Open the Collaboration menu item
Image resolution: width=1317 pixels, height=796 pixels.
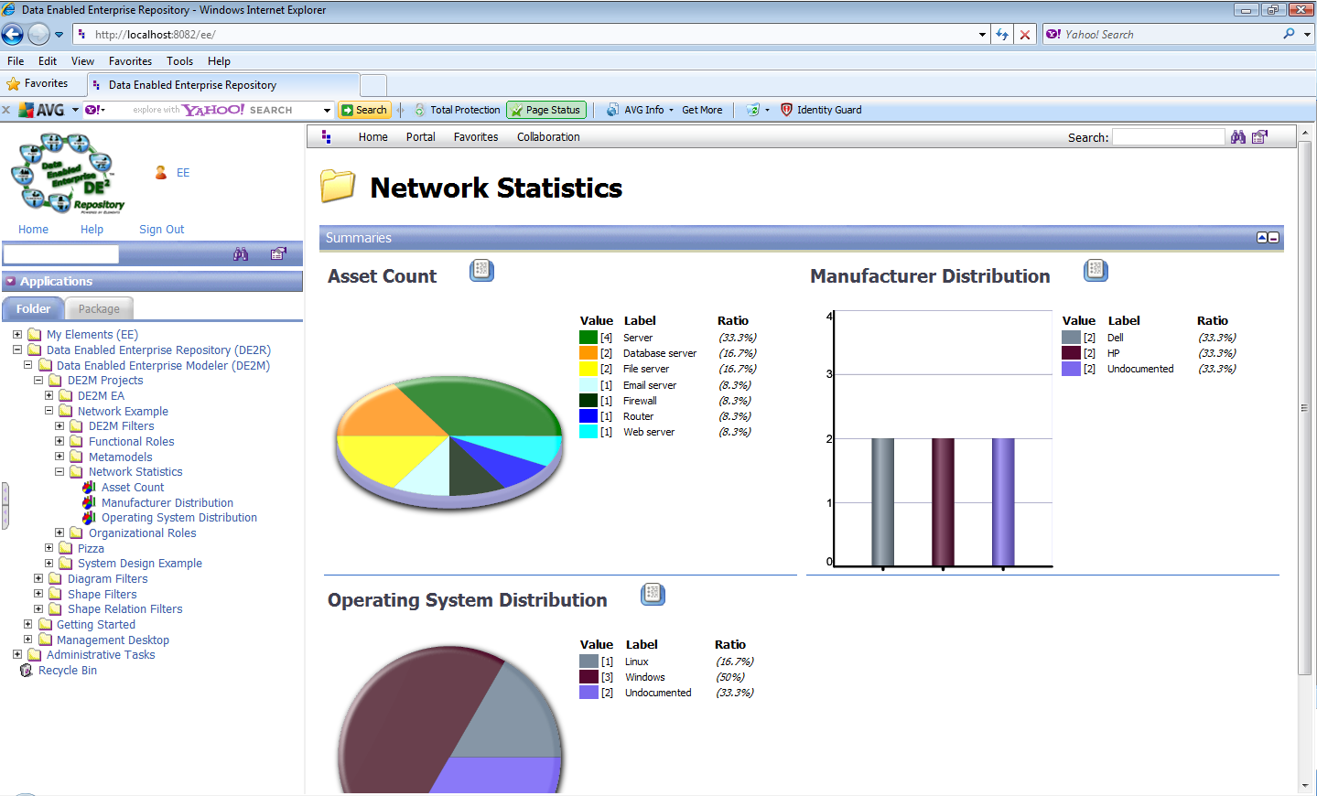point(548,137)
